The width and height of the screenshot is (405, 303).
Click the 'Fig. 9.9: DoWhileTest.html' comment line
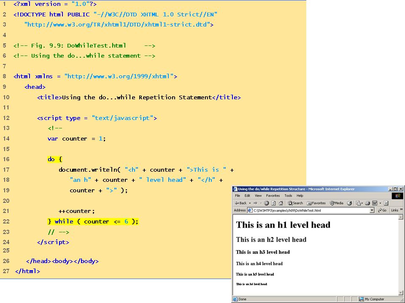click(x=84, y=45)
